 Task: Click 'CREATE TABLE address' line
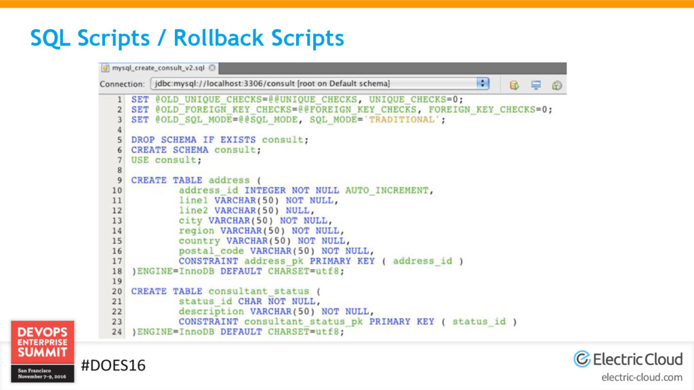196,180
